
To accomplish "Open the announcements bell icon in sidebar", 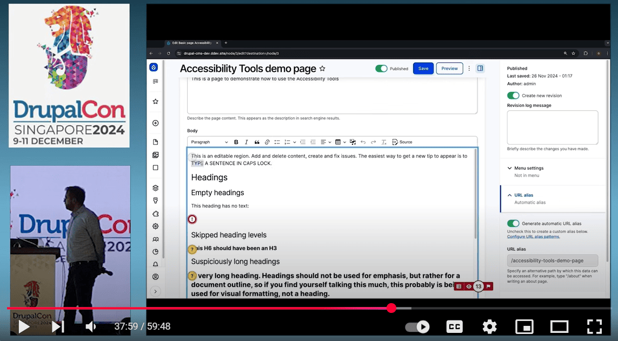I will (155, 264).
